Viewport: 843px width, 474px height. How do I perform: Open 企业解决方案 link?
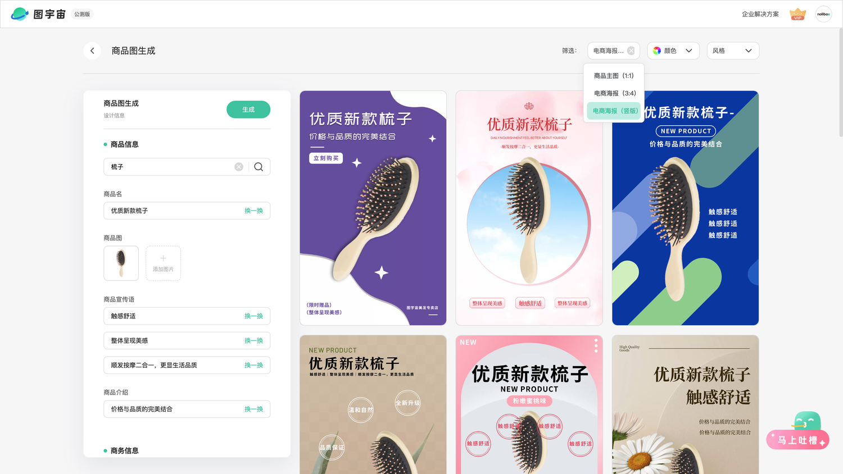tap(760, 14)
